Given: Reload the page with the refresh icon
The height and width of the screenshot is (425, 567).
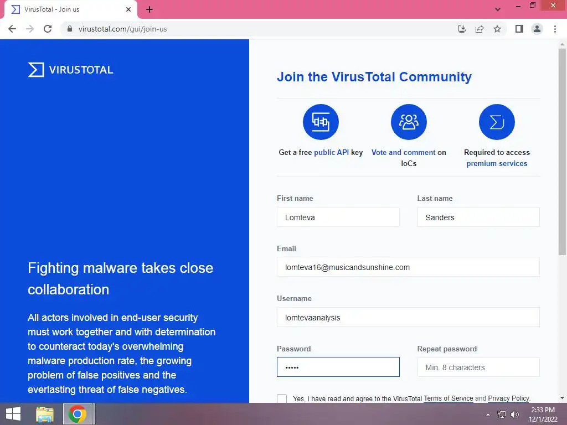Looking at the screenshot, I should coord(48,29).
